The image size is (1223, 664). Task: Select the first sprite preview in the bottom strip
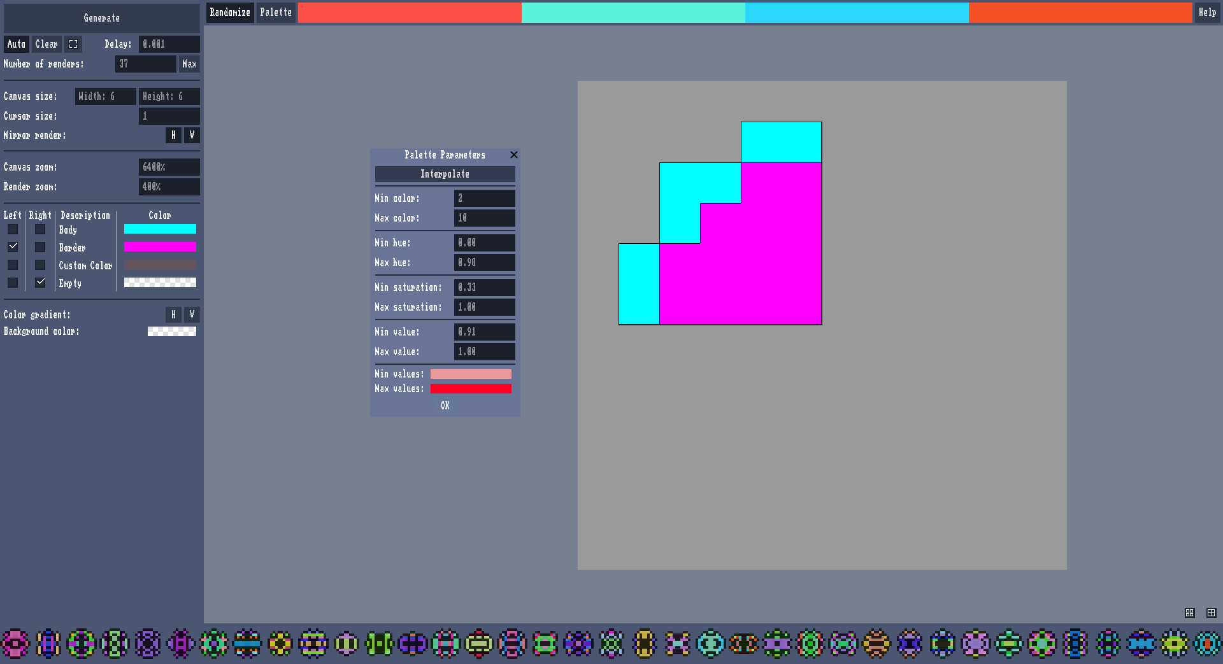tap(17, 644)
